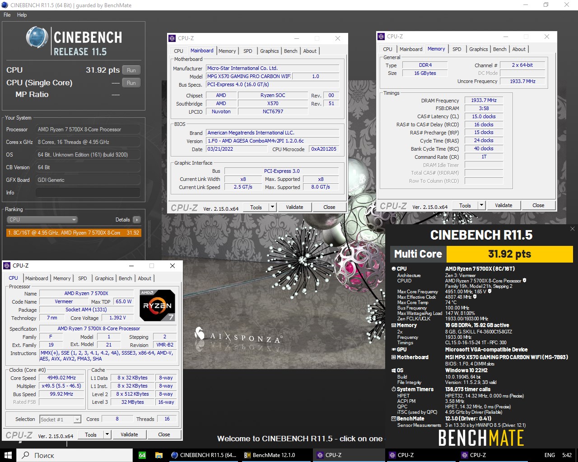This screenshot has height=462, width=578.
Task: Click the Cinebench side panel splitter grip
Action: click(149, 233)
